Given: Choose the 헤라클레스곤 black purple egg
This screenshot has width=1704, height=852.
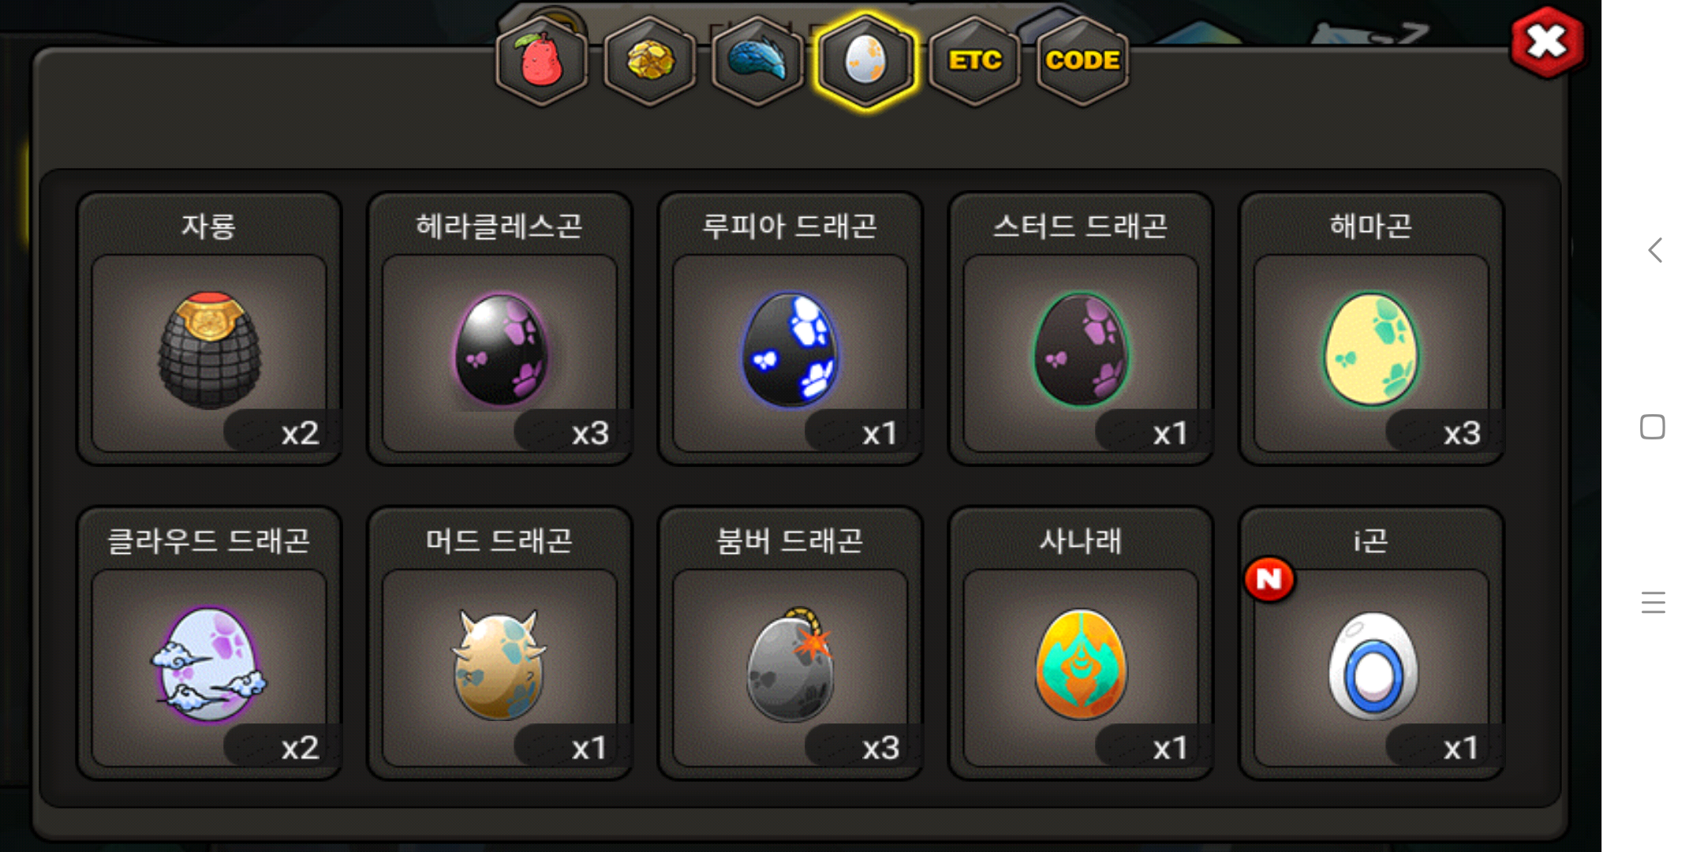Looking at the screenshot, I should (x=499, y=329).
